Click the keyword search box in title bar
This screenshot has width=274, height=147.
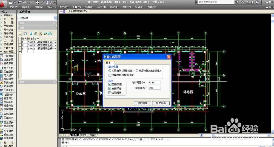[x=216, y=2]
